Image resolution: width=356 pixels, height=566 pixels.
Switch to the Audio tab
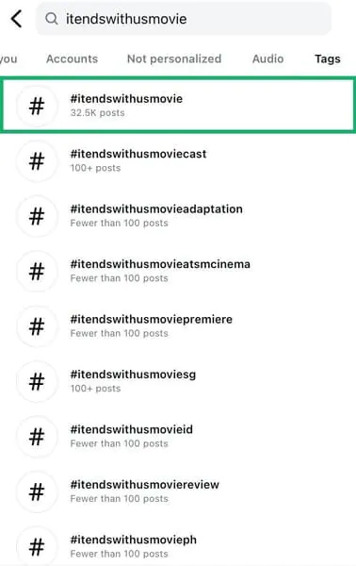click(268, 58)
